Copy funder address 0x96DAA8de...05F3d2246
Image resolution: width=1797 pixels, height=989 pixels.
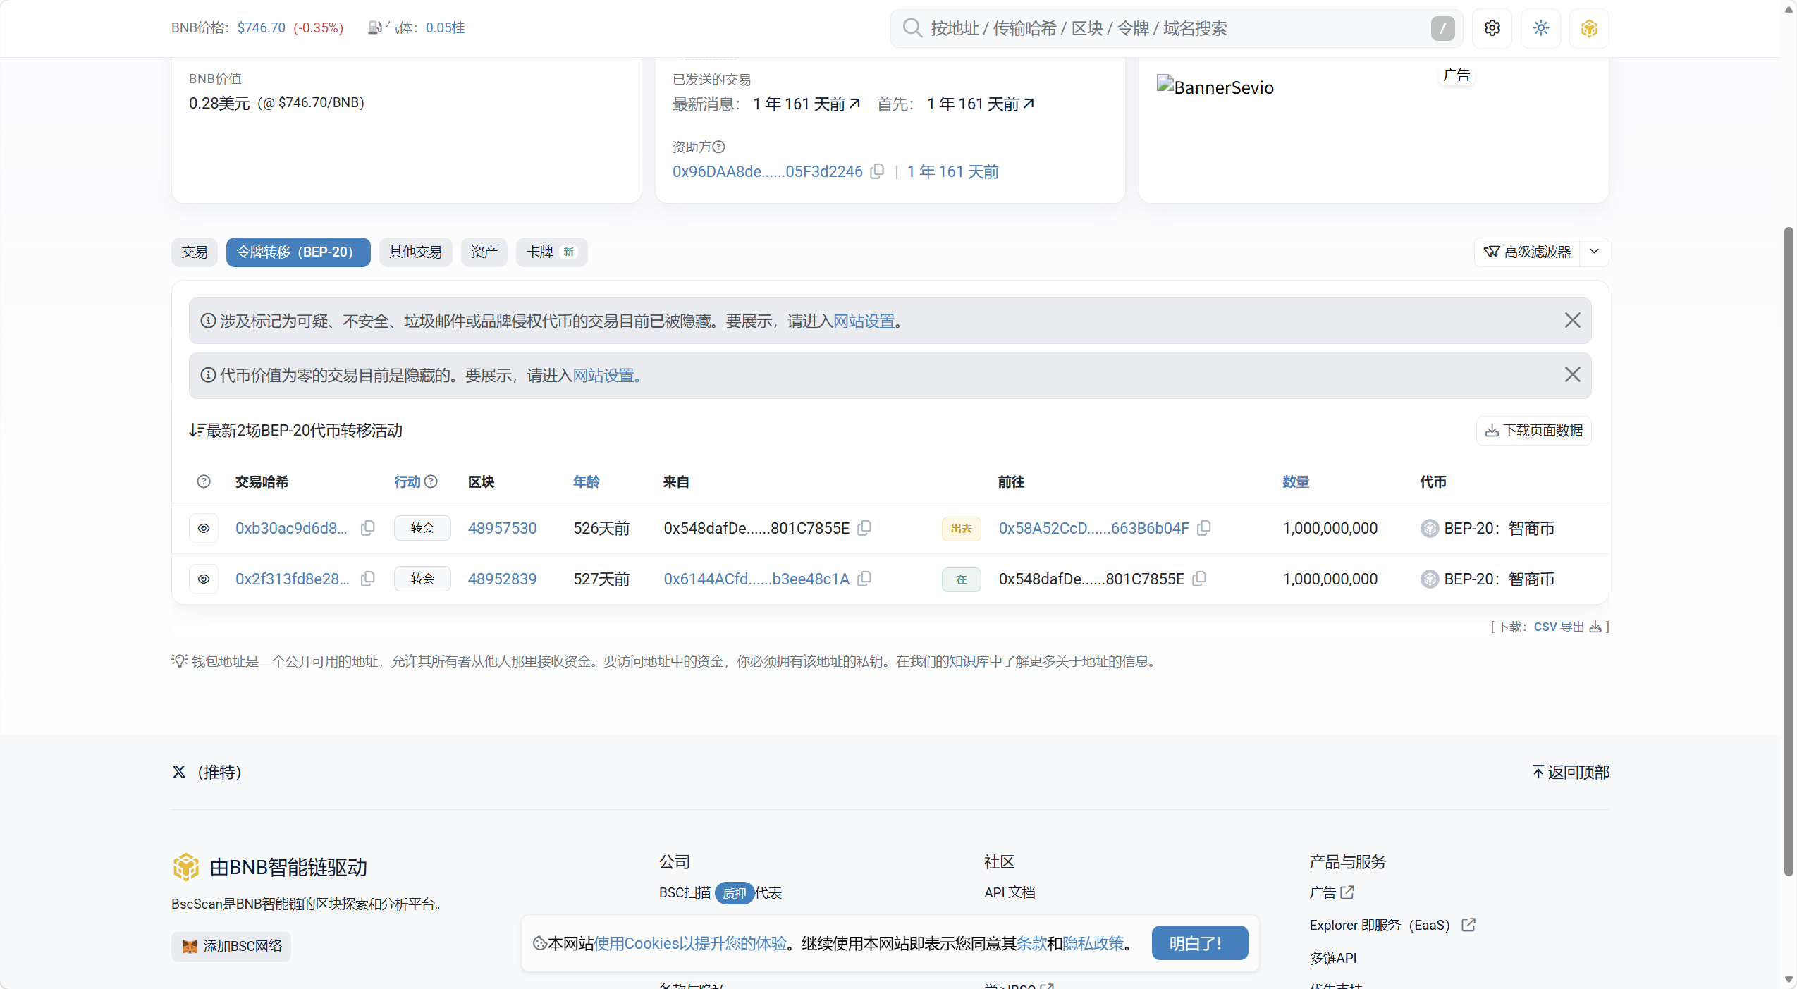[877, 171]
